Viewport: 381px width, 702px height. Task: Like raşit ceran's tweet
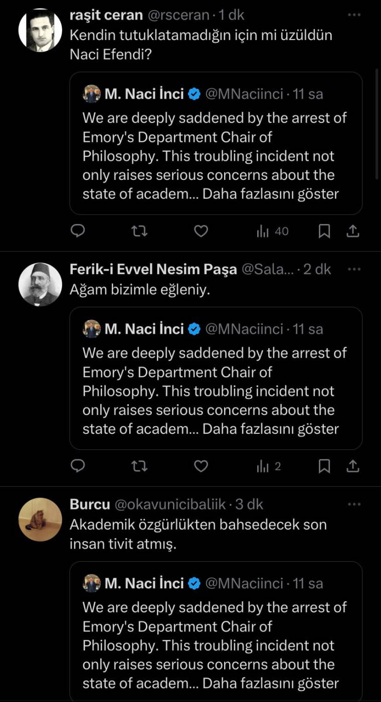pyautogui.click(x=201, y=231)
